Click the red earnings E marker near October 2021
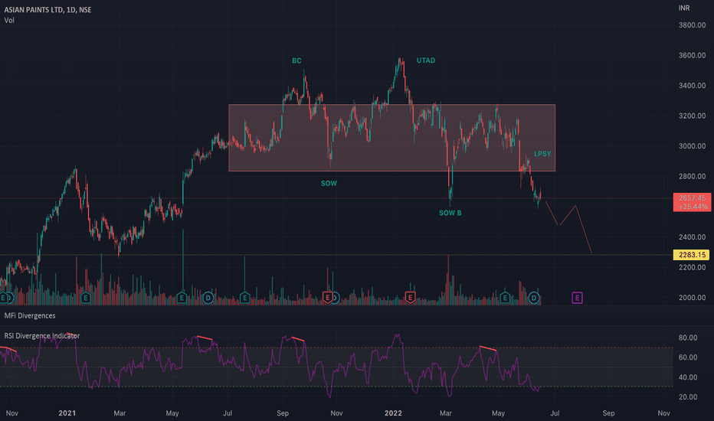714x421 pixels. [x=327, y=298]
